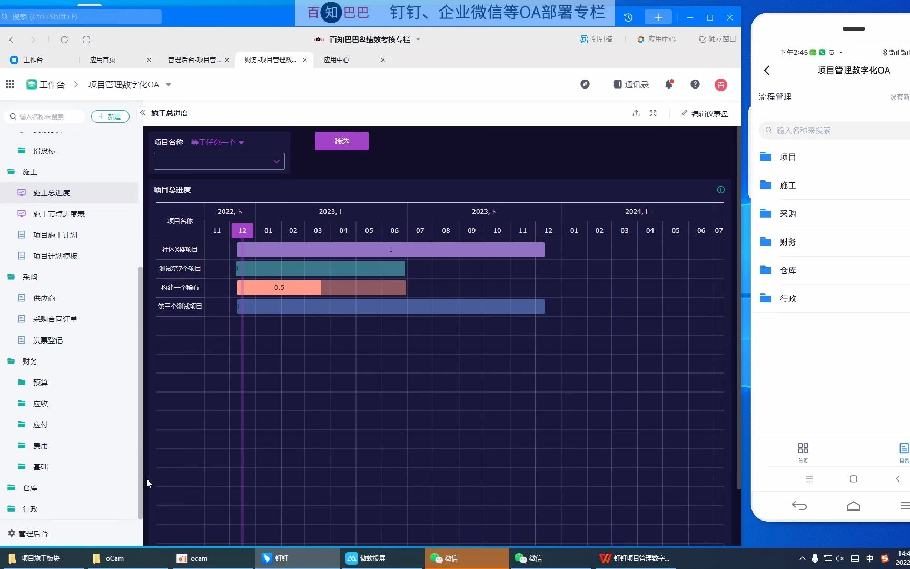Collapse the sidebar with double chevron
This screenshot has width=910, height=569.
click(143, 113)
